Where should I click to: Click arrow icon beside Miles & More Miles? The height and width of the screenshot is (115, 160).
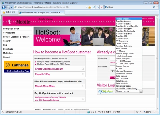point(83,86)
